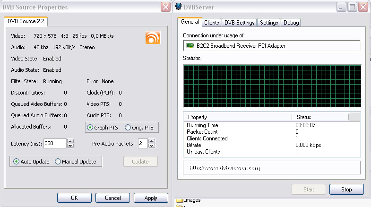Screen dimensions: 371x207
Task: Select the Unicast Clients row
Action: tap(272, 152)
